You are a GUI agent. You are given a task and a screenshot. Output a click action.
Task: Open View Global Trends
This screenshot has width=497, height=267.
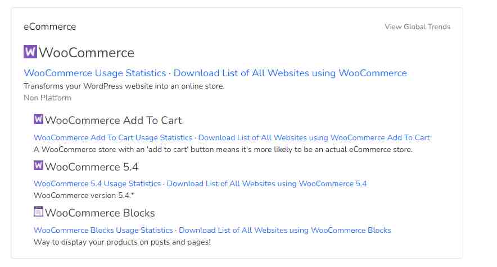[x=417, y=26]
